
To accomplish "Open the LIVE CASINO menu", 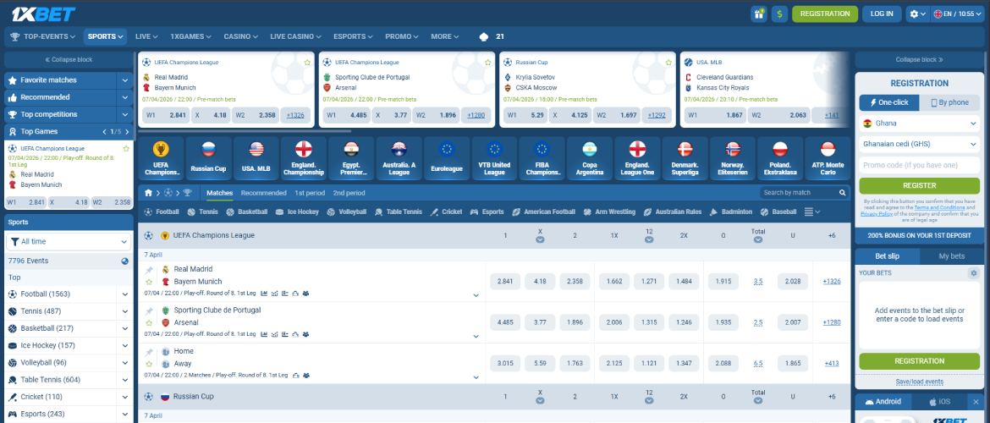I will tap(295, 36).
